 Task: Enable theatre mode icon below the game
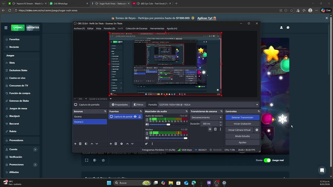tap(95, 160)
